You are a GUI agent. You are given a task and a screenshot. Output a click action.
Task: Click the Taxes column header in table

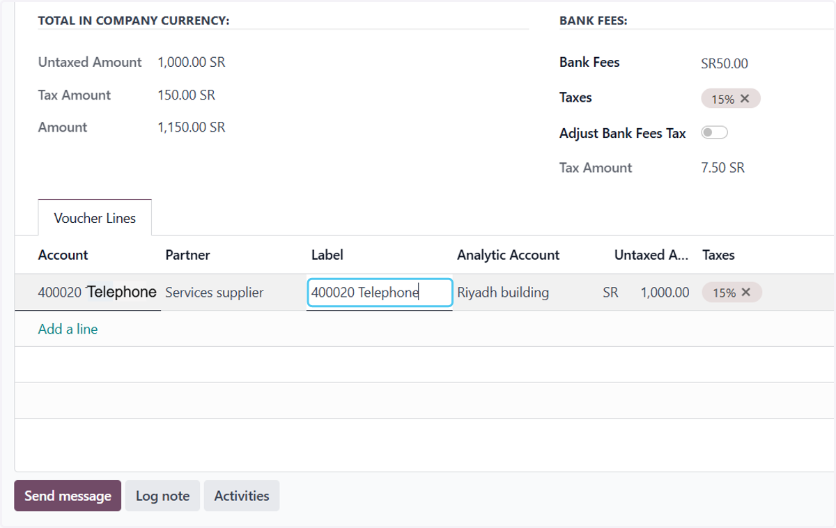718,255
